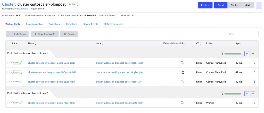This screenshot has width=264, height=113.
Task: Switch to Provisioning Log tab
Action: click(34, 24)
